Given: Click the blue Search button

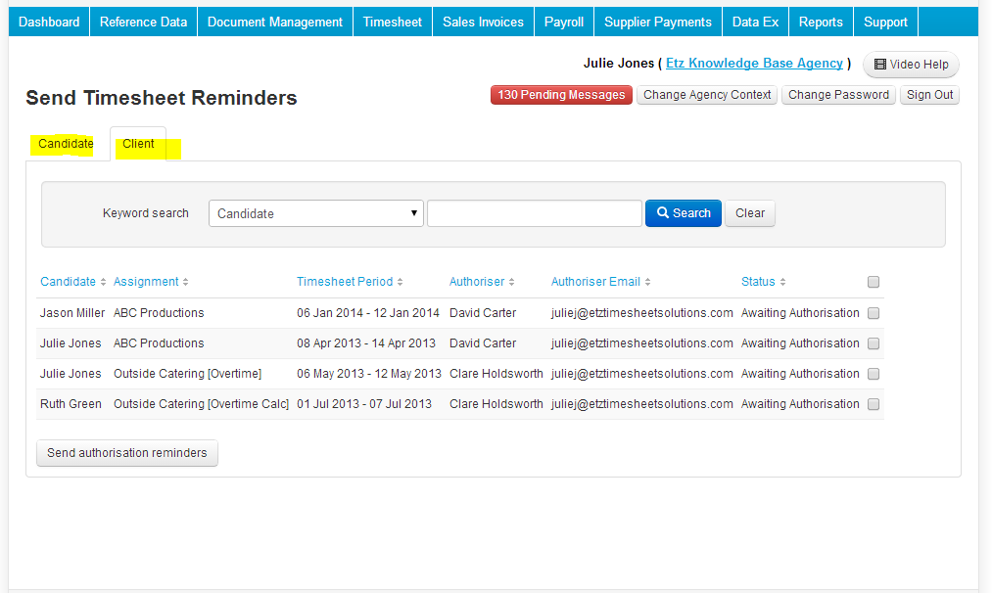Looking at the screenshot, I should [x=684, y=213].
